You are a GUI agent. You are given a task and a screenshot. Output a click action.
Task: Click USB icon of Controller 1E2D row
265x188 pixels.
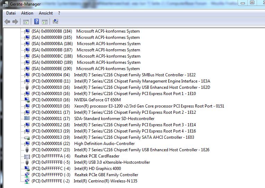coord(27,87)
